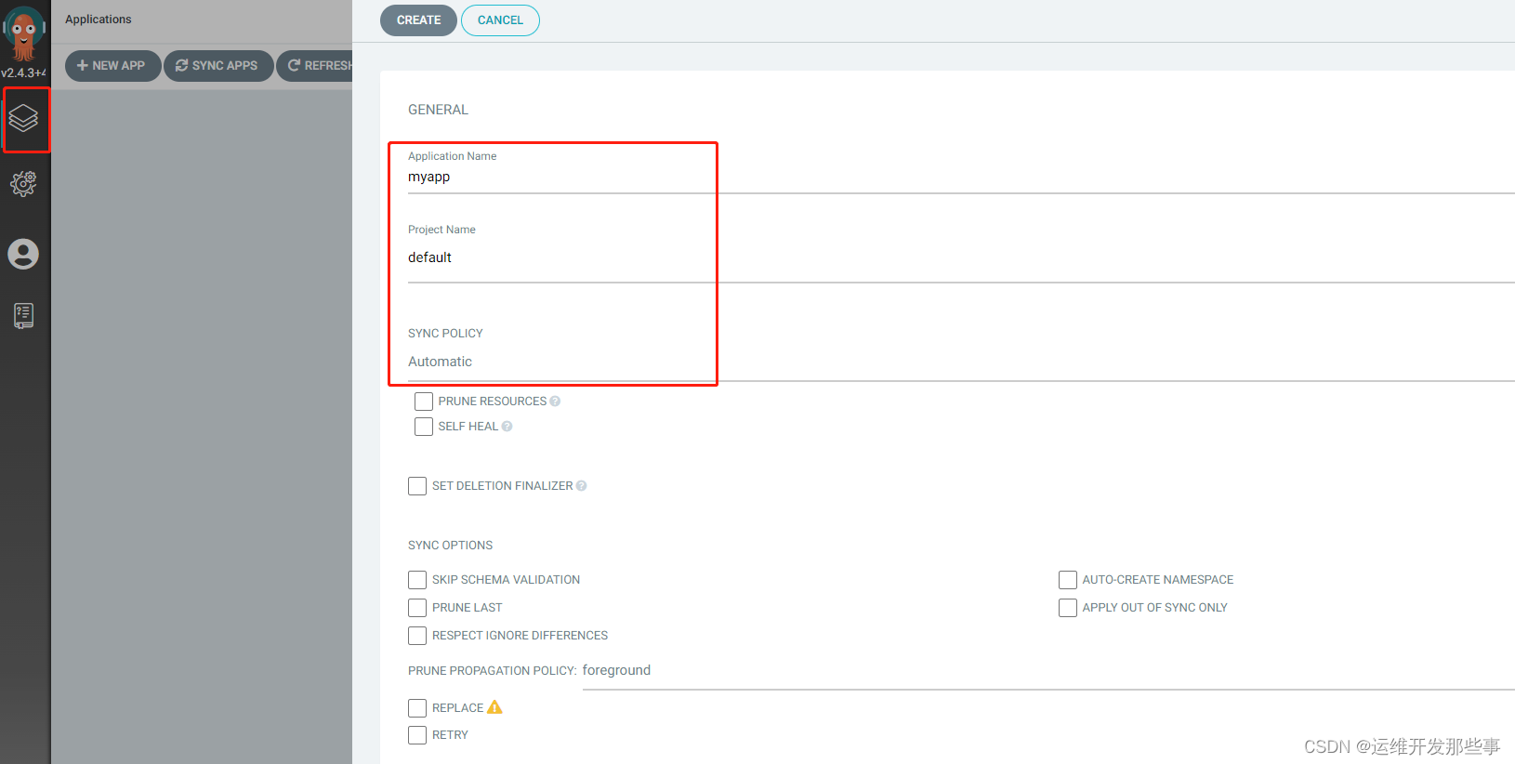Change Prune Propagation Policy foreground value
This screenshot has width=1515, height=764.
(x=1048, y=671)
